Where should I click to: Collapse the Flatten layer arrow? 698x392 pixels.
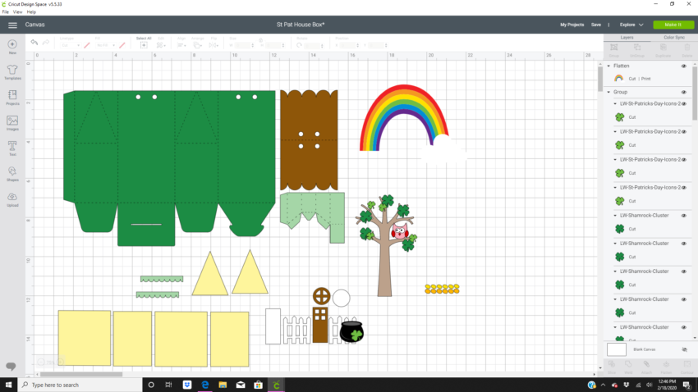(x=608, y=66)
